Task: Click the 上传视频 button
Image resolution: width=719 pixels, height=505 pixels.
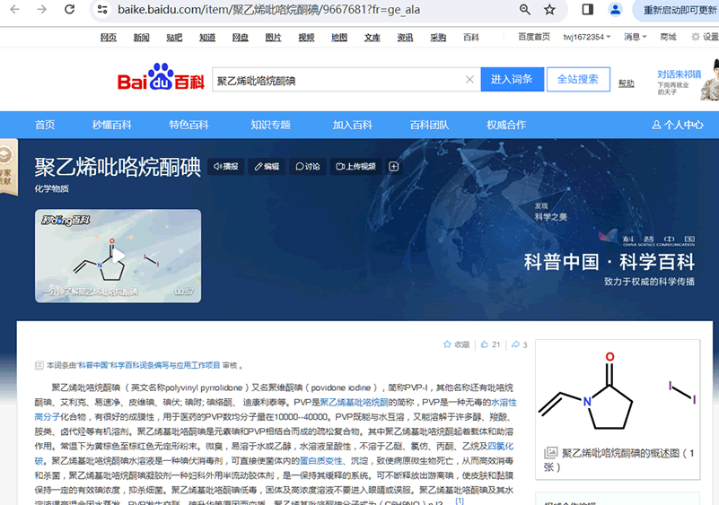Action: pyautogui.click(x=355, y=166)
